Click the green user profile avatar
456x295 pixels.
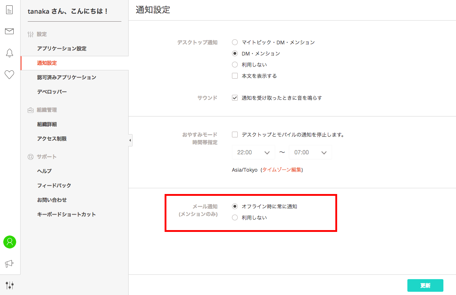click(x=10, y=242)
